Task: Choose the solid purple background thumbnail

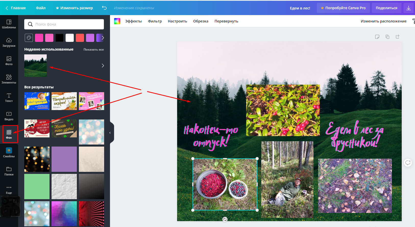Action: [64, 159]
